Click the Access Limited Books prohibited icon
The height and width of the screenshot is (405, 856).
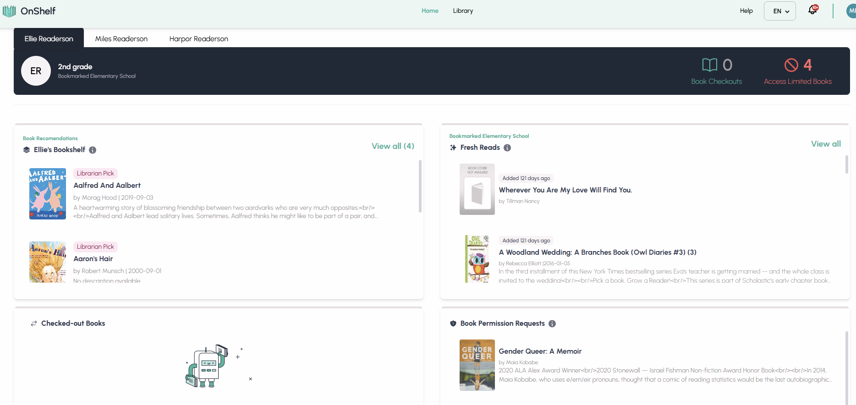(791, 65)
